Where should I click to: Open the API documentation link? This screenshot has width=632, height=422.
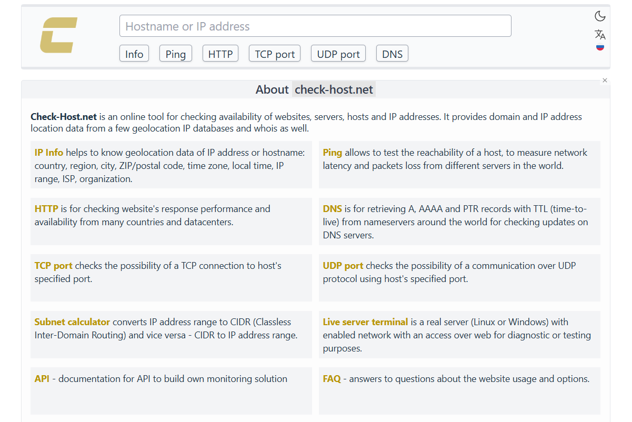42,379
